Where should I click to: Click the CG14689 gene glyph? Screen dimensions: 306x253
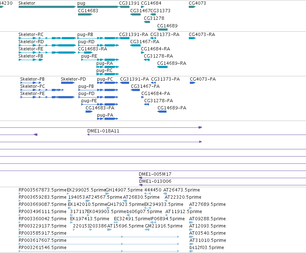click(163, 30)
